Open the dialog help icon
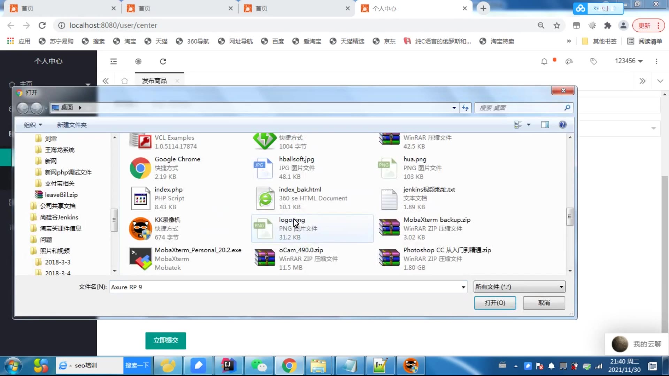Screen dimensions: 669x376 tap(562, 125)
